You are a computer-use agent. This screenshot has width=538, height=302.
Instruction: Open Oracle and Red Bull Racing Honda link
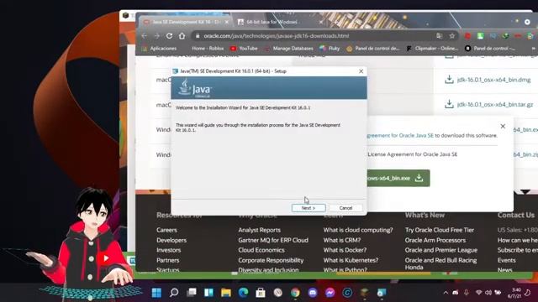tap(440, 263)
